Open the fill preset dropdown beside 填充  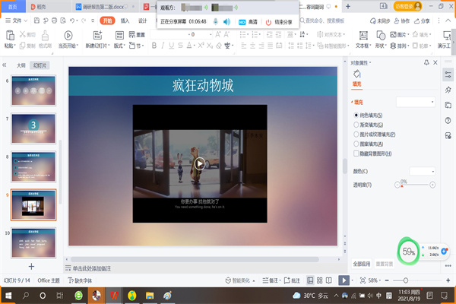pyautogui.click(x=414, y=101)
